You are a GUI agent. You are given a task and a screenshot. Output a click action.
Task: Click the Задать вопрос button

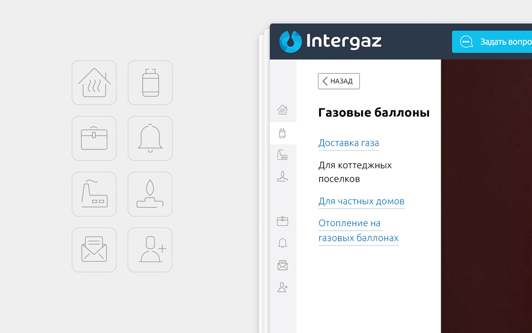(x=492, y=42)
